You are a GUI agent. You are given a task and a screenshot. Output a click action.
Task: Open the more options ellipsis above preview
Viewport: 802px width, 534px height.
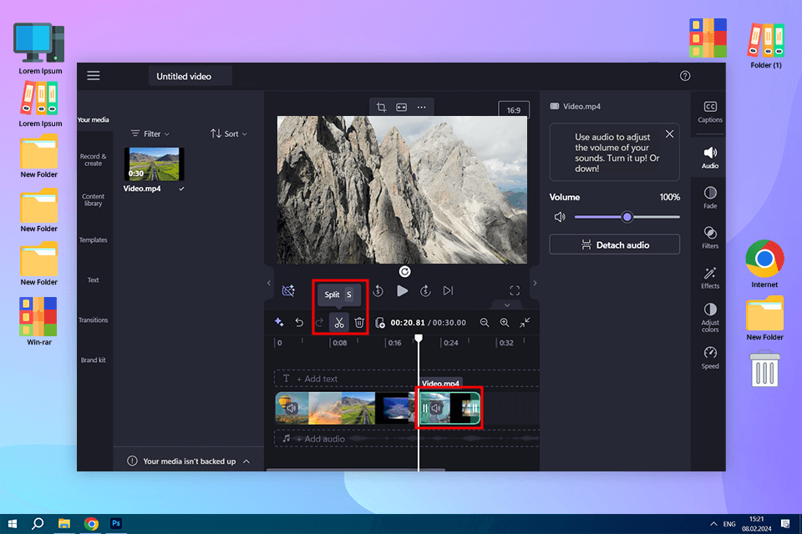pyautogui.click(x=421, y=108)
